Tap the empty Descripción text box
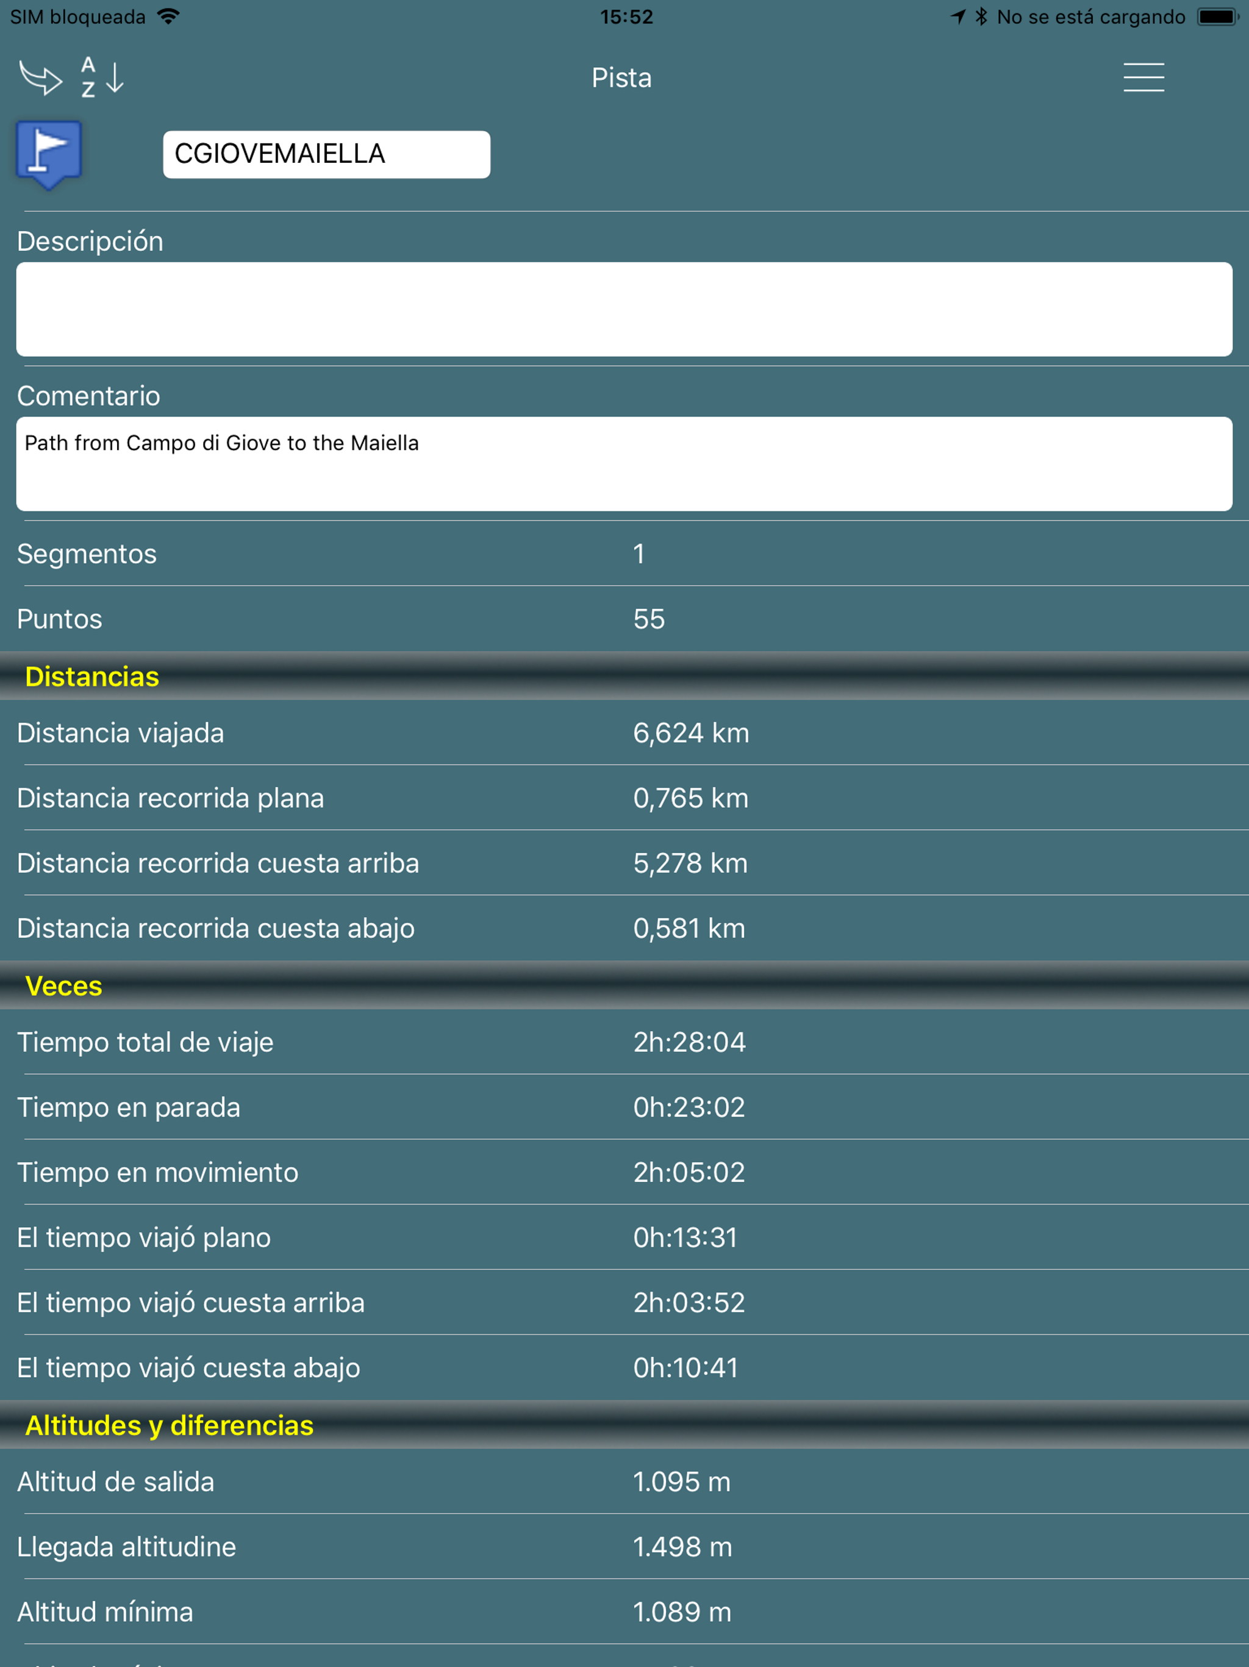 (x=624, y=309)
